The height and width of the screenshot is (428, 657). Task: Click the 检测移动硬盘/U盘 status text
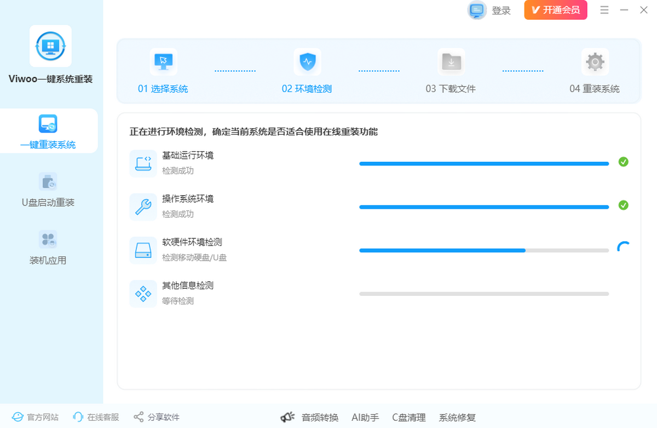[194, 258]
